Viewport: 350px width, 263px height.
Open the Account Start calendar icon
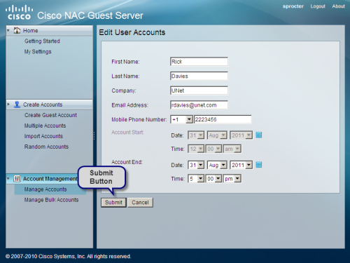259,135
